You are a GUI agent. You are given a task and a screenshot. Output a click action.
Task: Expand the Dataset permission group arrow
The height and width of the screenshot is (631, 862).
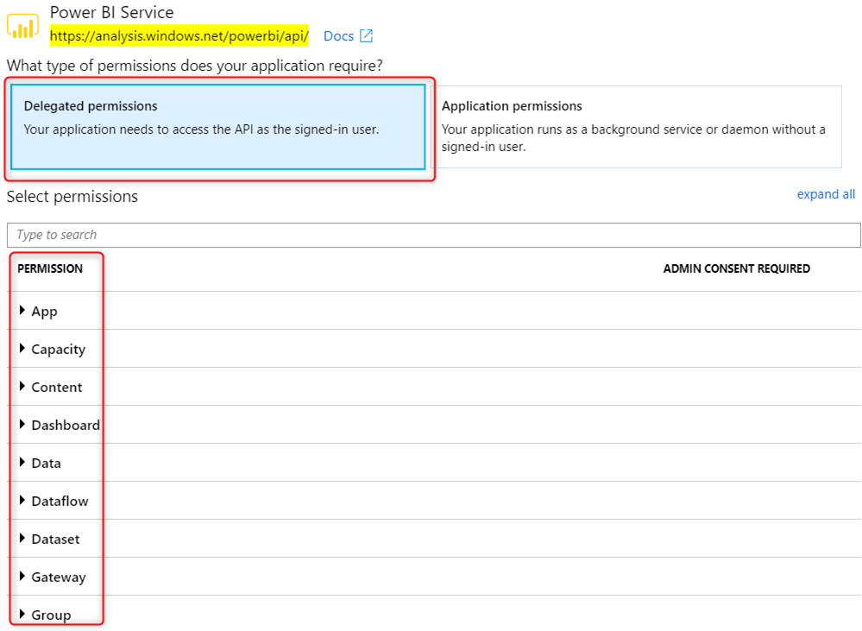(x=22, y=538)
